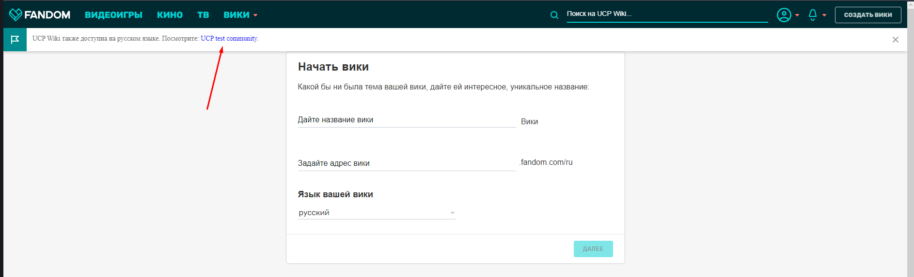
Task: Click the СОЗДАТЬ ВИКИ button
Action: (x=868, y=15)
